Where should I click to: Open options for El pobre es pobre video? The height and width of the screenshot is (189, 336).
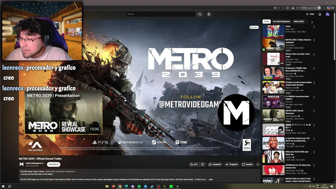314,83
